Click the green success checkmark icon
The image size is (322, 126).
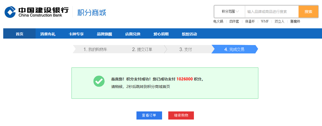tap(99, 81)
